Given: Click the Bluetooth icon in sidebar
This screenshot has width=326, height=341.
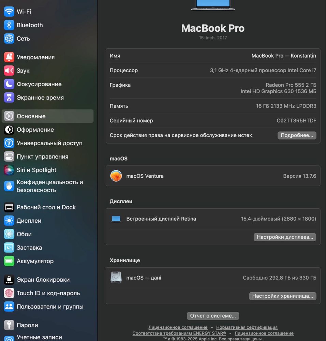Looking at the screenshot, I should 9,25.
